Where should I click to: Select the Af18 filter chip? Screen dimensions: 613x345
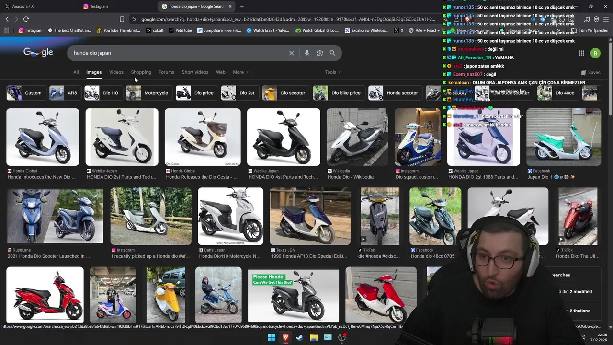pos(65,93)
